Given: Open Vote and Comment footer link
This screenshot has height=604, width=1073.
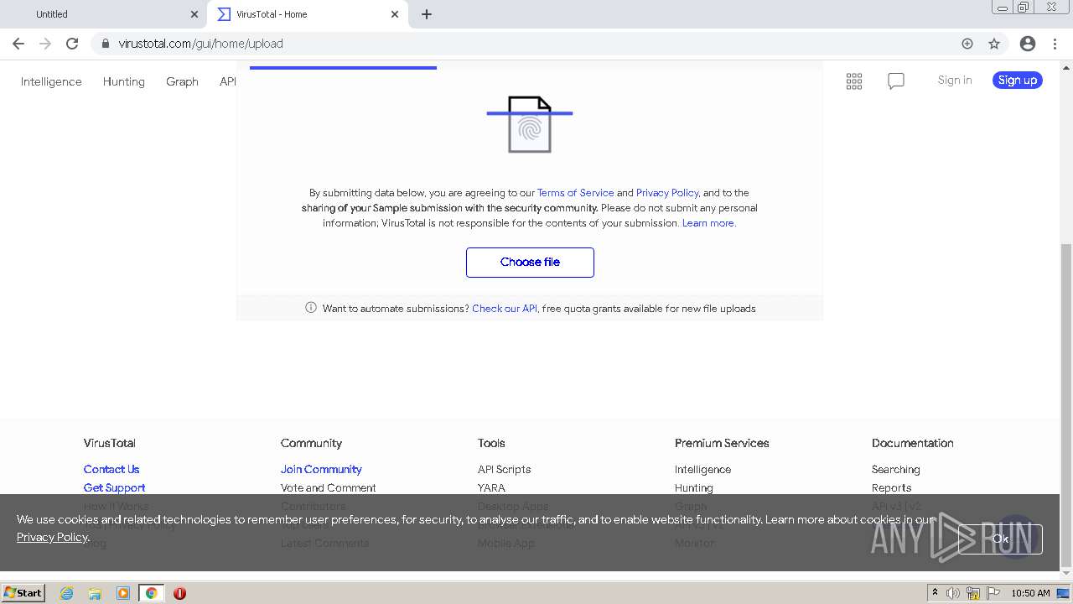Looking at the screenshot, I should tap(328, 487).
